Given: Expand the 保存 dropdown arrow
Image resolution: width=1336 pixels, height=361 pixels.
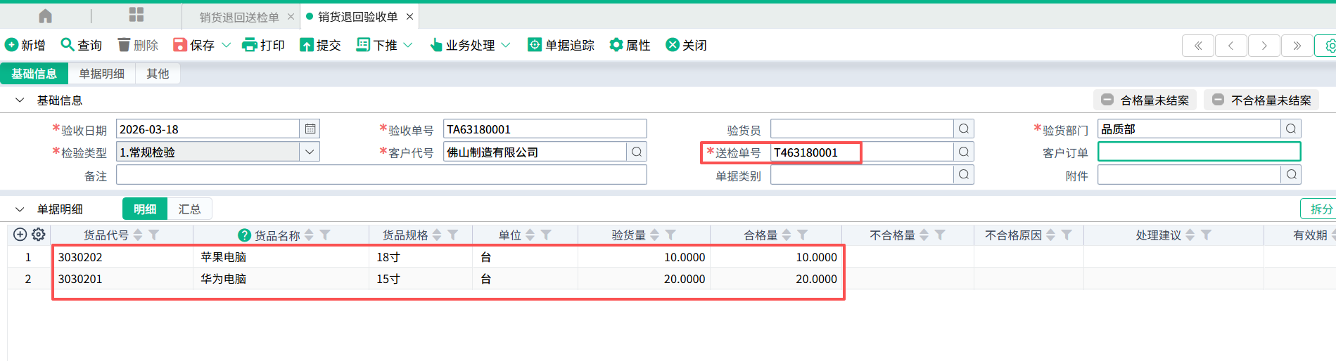Looking at the screenshot, I should pyautogui.click(x=227, y=45).
